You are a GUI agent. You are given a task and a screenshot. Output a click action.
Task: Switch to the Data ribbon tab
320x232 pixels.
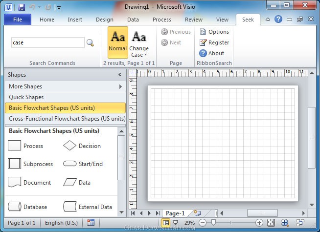click(x=133, y=20)
